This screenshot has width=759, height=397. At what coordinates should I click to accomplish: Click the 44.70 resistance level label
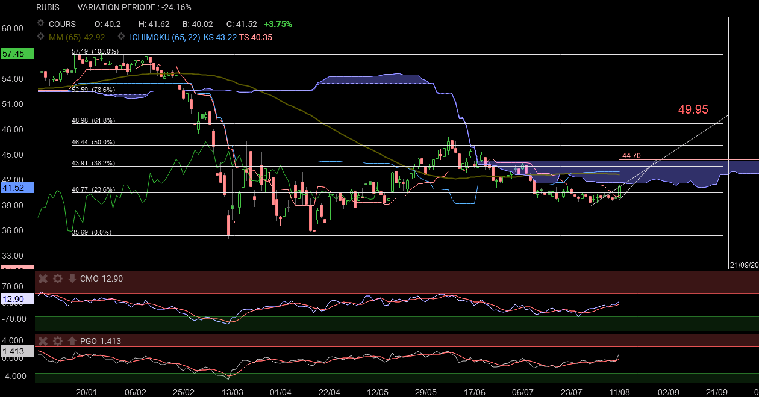pyautogui.click(x=631, y=156)
